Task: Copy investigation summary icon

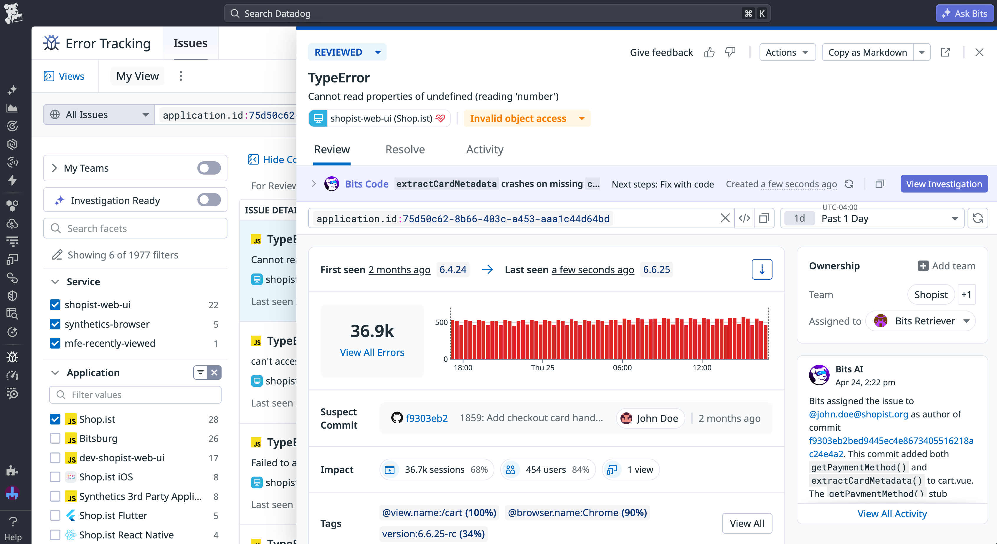Action: pyautogui.click(x=880, y=184)
